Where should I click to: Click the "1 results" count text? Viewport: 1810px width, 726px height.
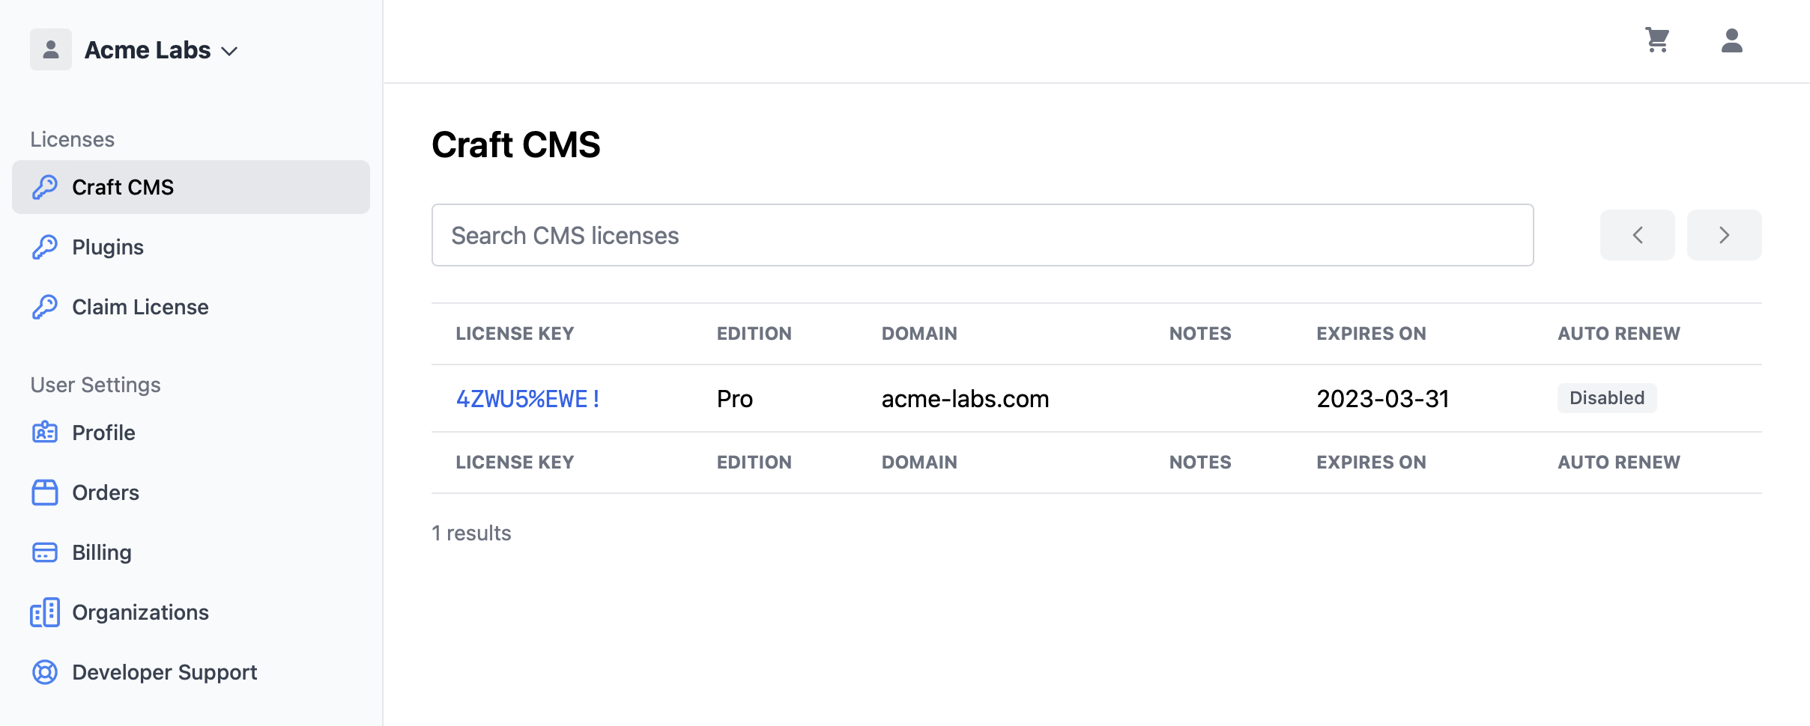coord(471,533)
